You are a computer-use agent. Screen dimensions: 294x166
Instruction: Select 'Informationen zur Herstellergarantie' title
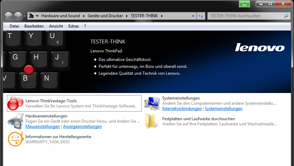click(x=58, y=137)
